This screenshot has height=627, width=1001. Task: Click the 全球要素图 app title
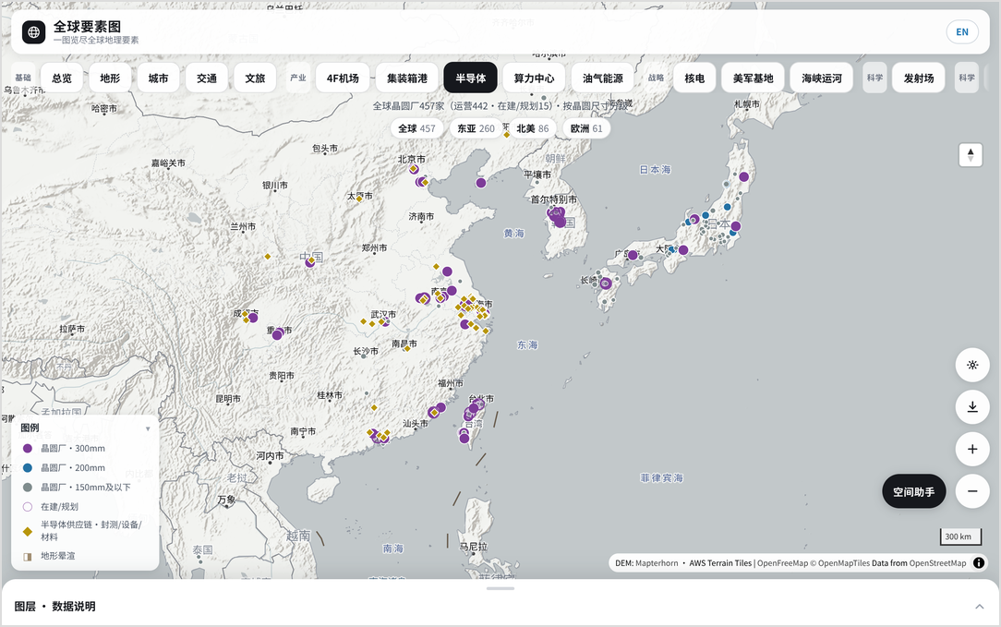(87, 26)
